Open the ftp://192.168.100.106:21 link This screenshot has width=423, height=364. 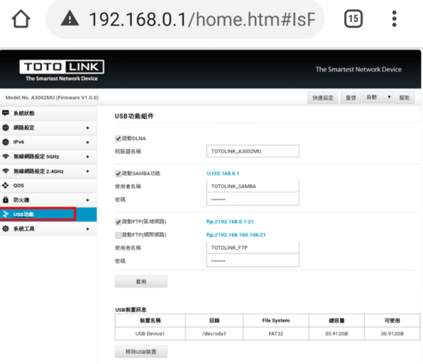(236, 235)
